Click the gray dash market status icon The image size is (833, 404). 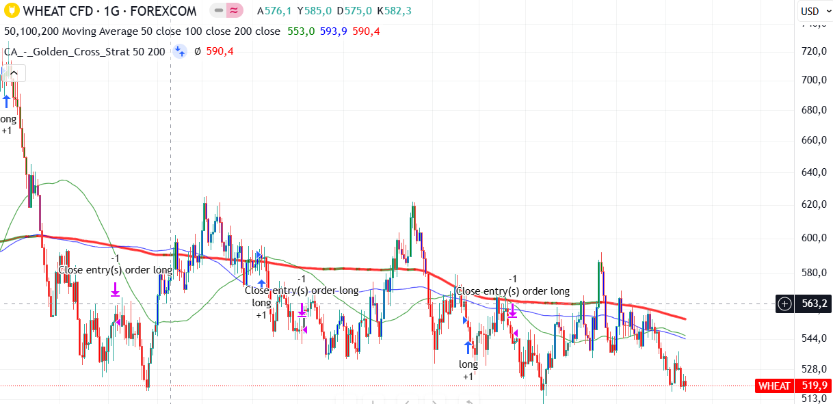pyautogui.click(x=219, y=11)
